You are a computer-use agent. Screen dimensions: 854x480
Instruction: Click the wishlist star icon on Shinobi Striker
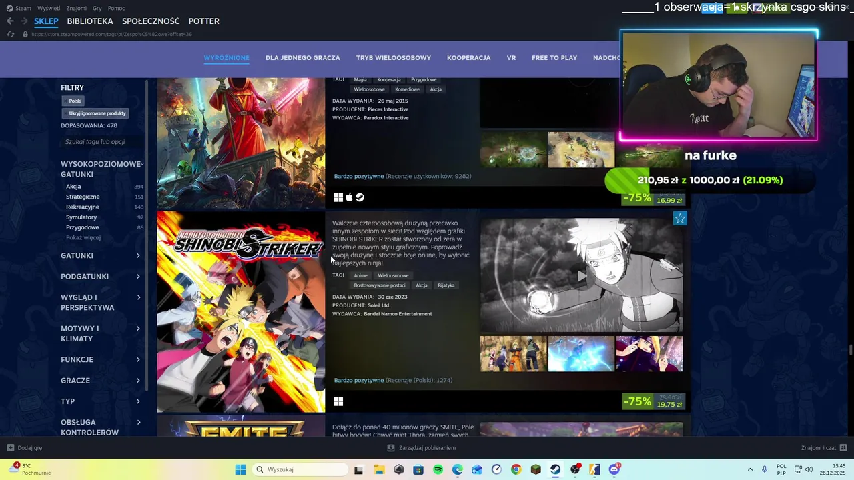tap(680, 219)
